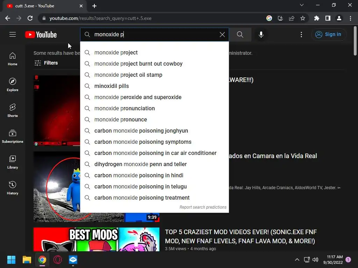
Task: Open the network display tray icon
Action: (307, 260)
